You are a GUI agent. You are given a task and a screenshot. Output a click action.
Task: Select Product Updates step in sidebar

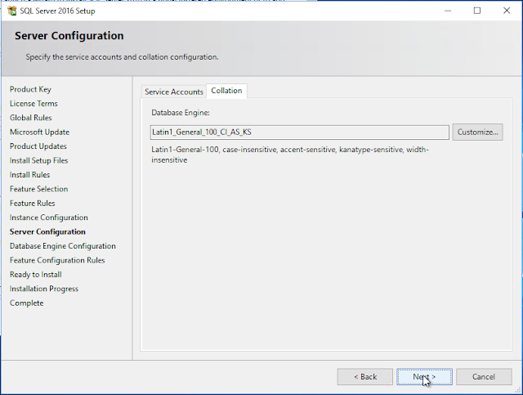[x=38, y=146]
